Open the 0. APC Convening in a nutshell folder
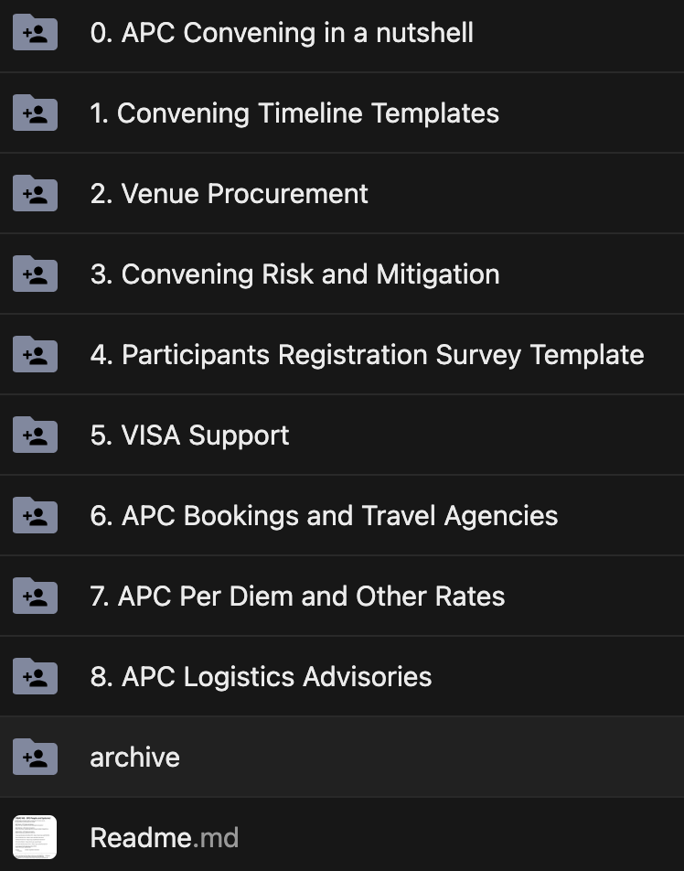Viewport: 684px width, 871px height. (282, 33)
